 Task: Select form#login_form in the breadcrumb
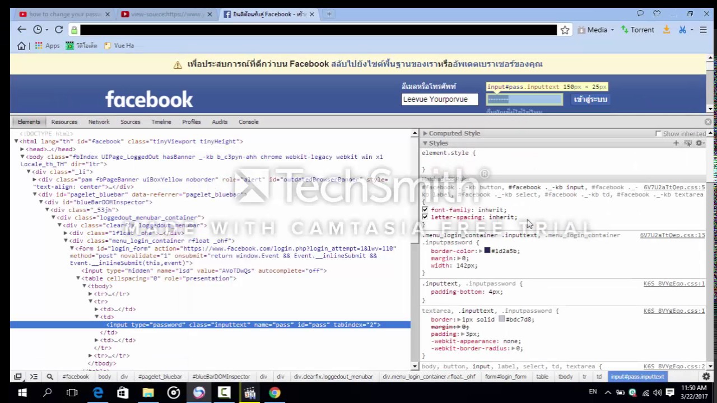point(506,377)
